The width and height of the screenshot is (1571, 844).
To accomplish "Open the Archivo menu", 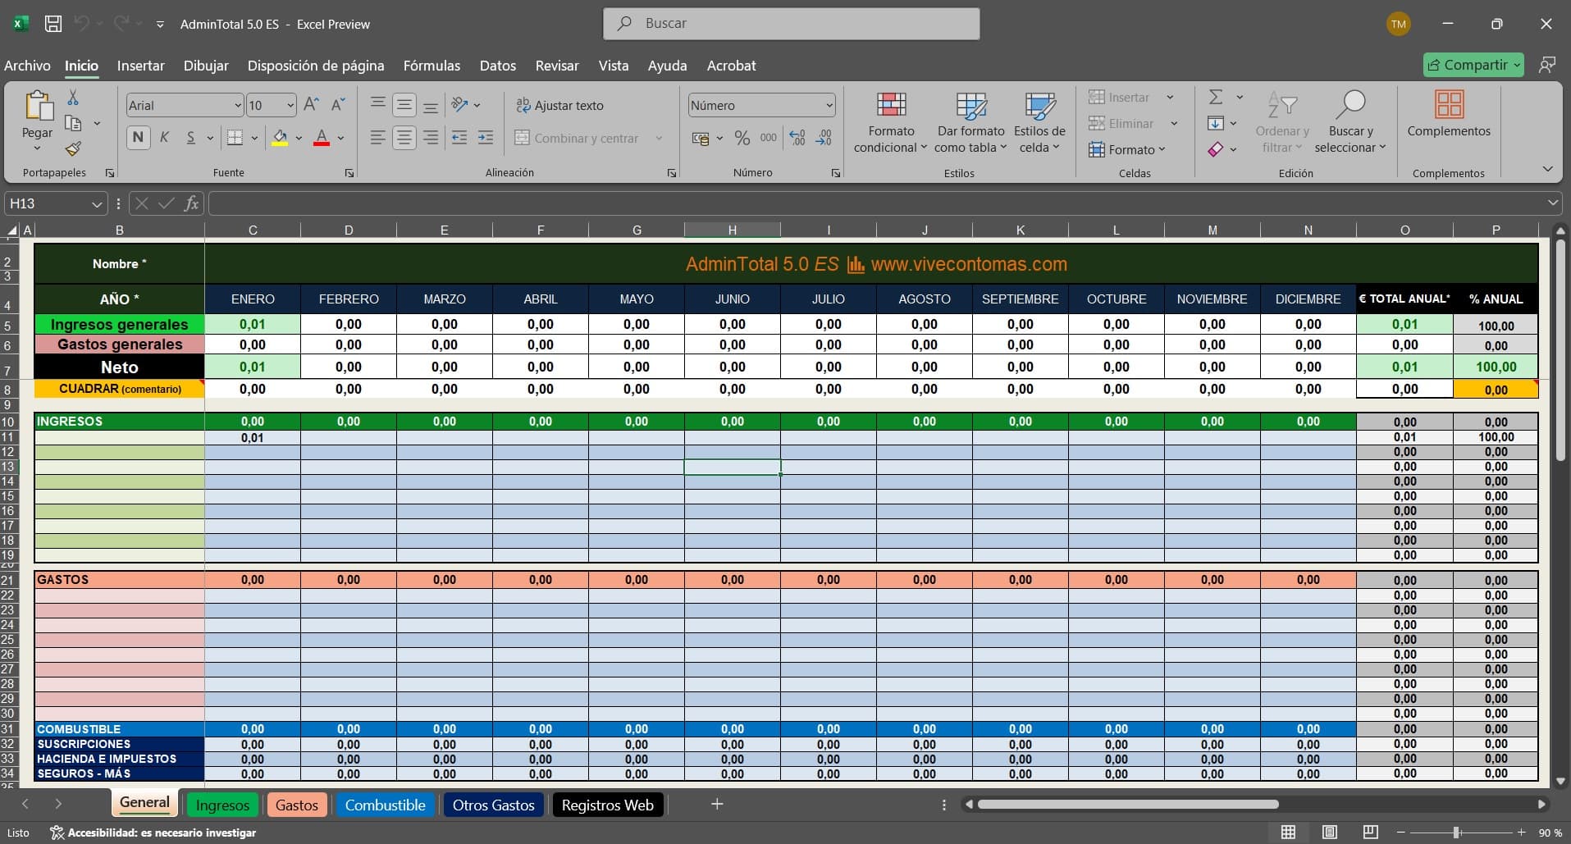I will click(27, 66).
